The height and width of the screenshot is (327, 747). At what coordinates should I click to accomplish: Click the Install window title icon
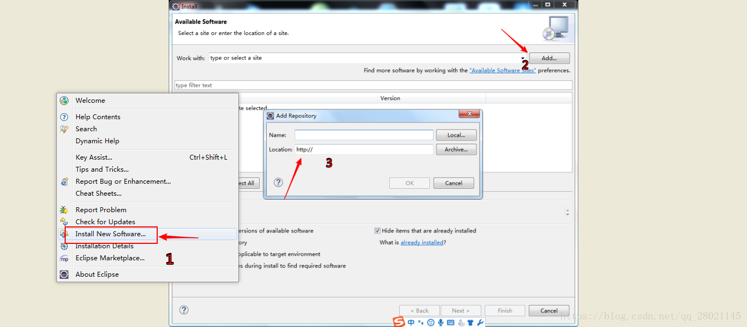click(x=175, y=7)
